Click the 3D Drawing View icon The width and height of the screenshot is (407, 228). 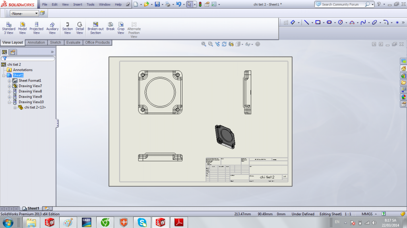coord(231,44)
